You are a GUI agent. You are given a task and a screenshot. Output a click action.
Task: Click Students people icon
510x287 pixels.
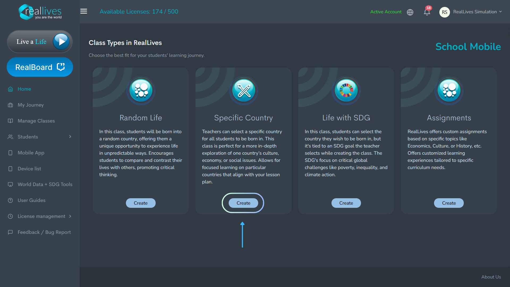click(10, 137)
